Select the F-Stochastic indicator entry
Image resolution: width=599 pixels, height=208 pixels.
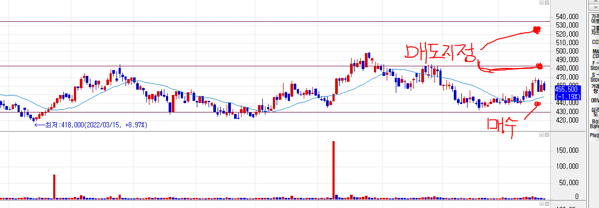tap(595, 65)
